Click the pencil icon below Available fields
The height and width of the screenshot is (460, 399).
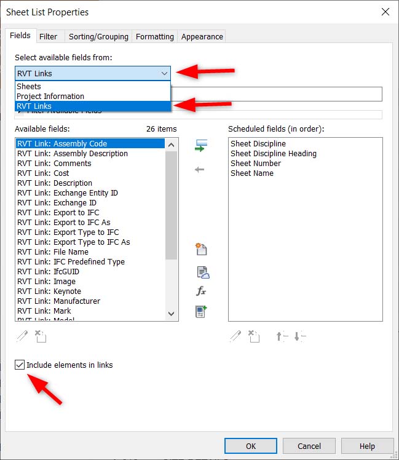tap(22, 336)
